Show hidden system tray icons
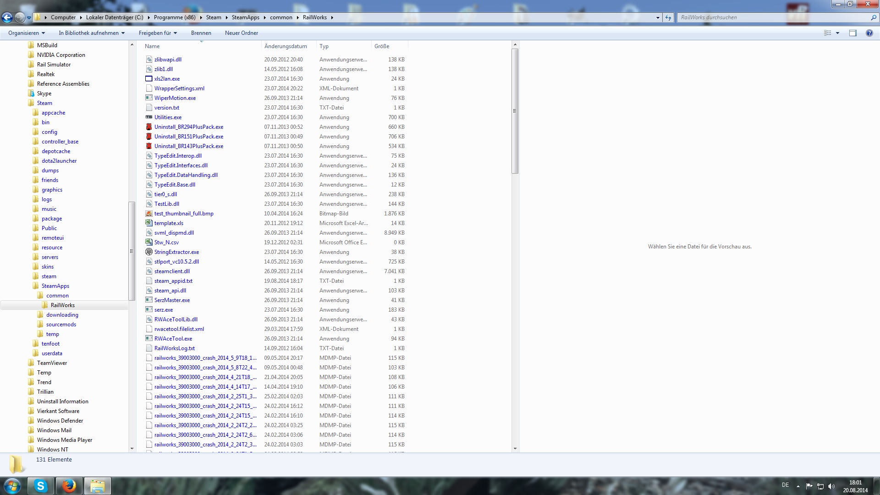 click(x=798, y=486)
